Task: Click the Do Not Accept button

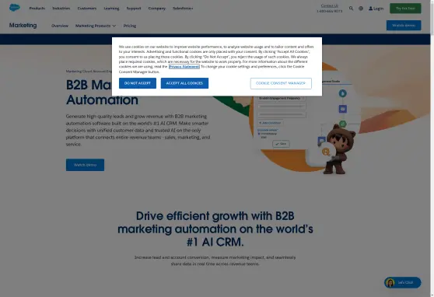Action: pos(138,83)
